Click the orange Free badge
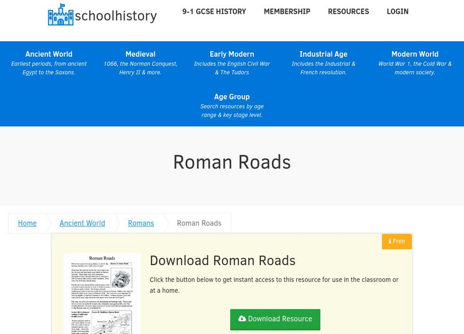Image resolution: width=464 pixels, height=334 pixels. (396, 241)
